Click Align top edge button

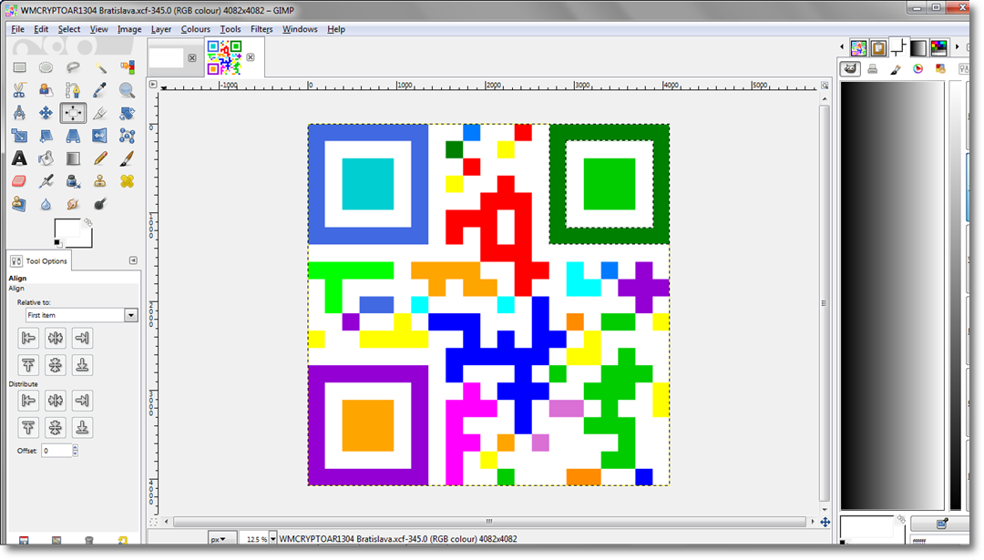pos(28,365)
